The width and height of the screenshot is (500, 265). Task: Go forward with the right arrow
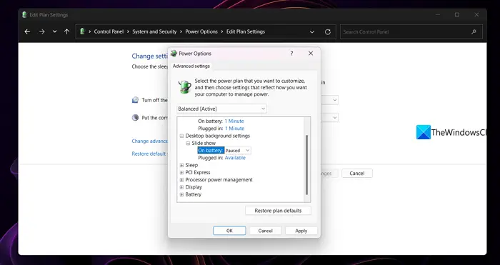click(x=41, y=31)
